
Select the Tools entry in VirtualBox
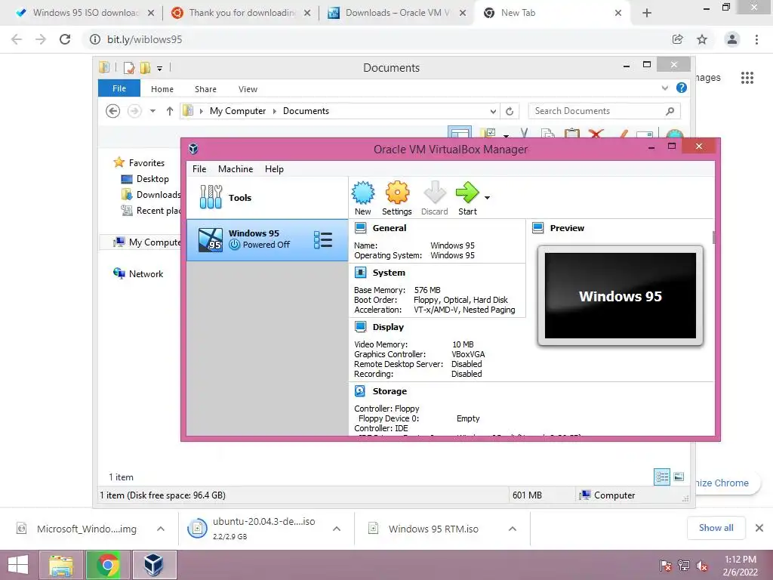[x=266, y=197]
